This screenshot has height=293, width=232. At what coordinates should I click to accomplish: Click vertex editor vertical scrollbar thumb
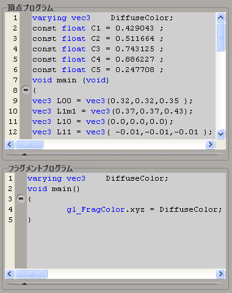point(220,37)
